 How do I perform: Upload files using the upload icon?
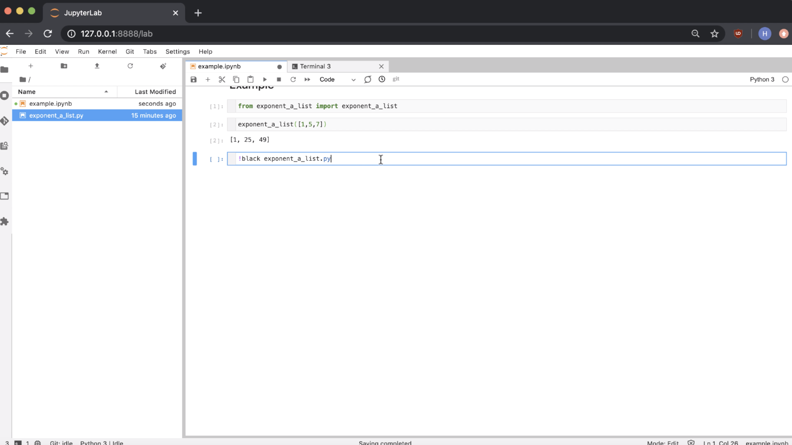point(97,66)
